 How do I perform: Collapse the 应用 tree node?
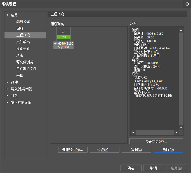(8, 15)
